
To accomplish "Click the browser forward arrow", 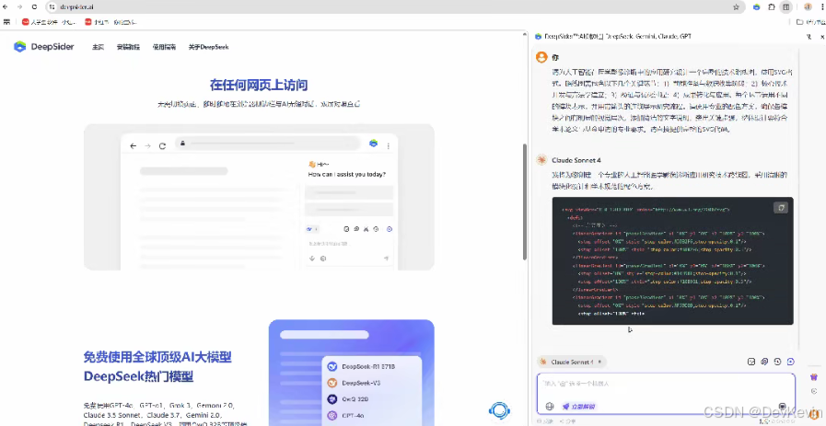I will pos(20,6).
